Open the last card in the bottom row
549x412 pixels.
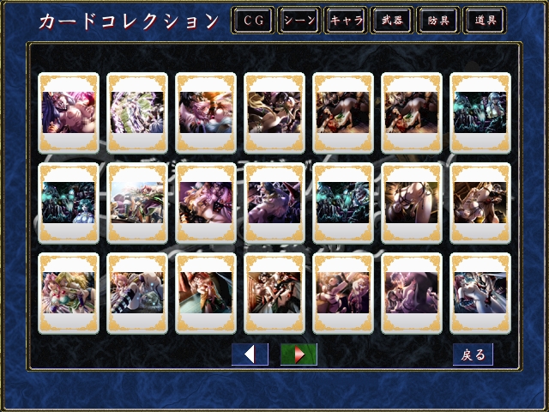[x=480, y=294]
